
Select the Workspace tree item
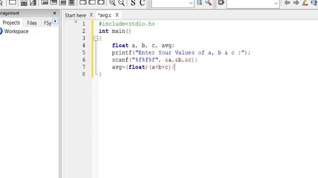16,31
